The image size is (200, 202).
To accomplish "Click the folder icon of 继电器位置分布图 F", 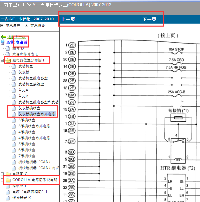I will coord(8,60).
